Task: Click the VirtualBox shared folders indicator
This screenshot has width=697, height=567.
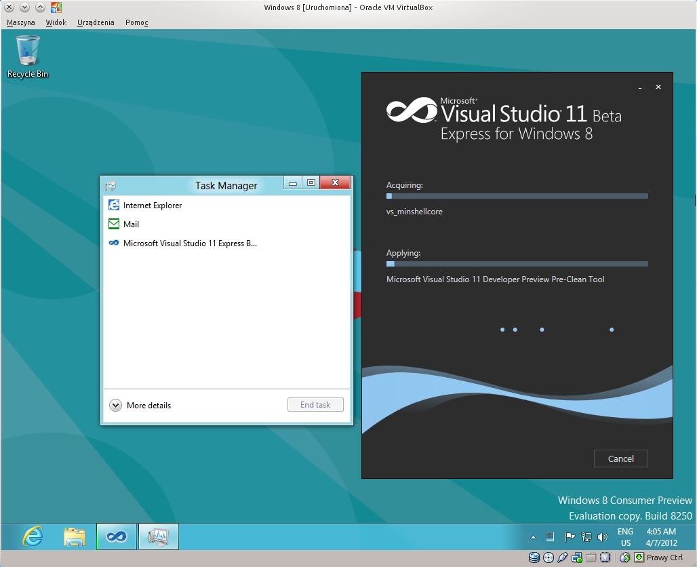Action: coord(591,558)
